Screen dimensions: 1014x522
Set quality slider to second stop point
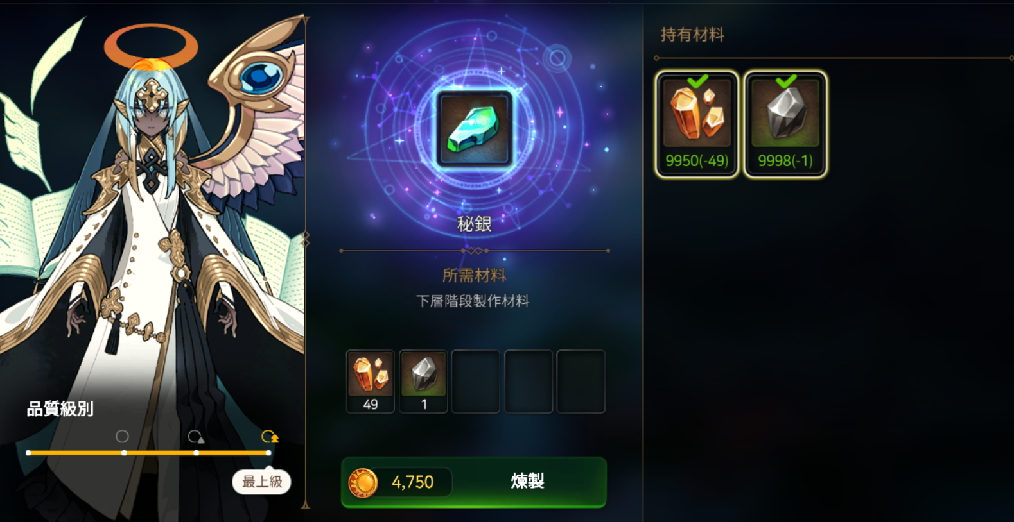(124, 453)
